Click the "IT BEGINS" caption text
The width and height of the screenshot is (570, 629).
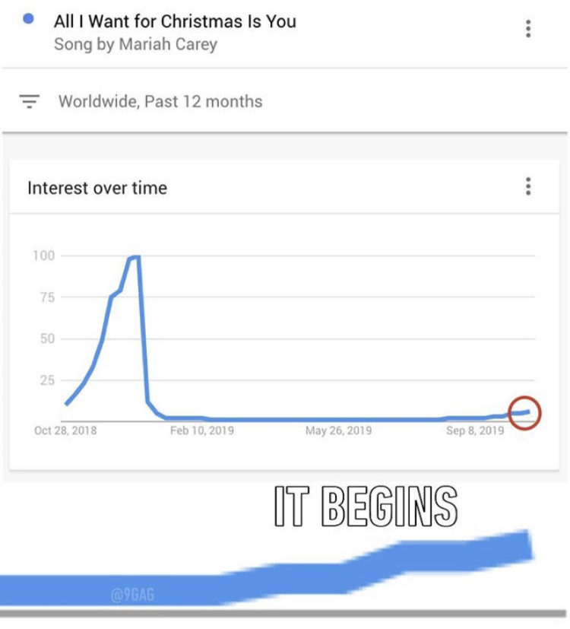tap(365, 506)
